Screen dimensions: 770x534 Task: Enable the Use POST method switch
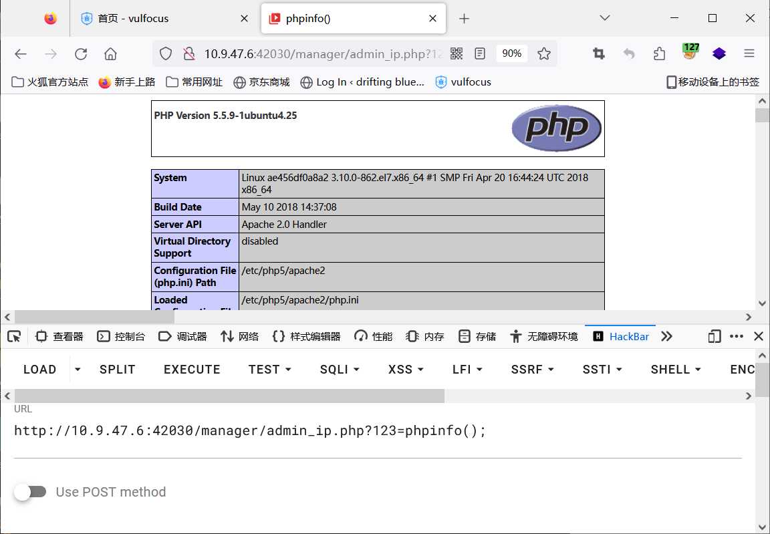pyautogui.click(x=30, y=492)
